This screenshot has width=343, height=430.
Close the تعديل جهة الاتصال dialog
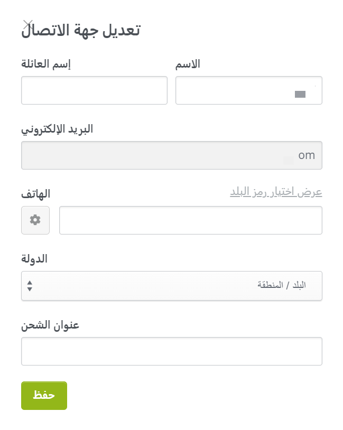click(x=28, y=24)
